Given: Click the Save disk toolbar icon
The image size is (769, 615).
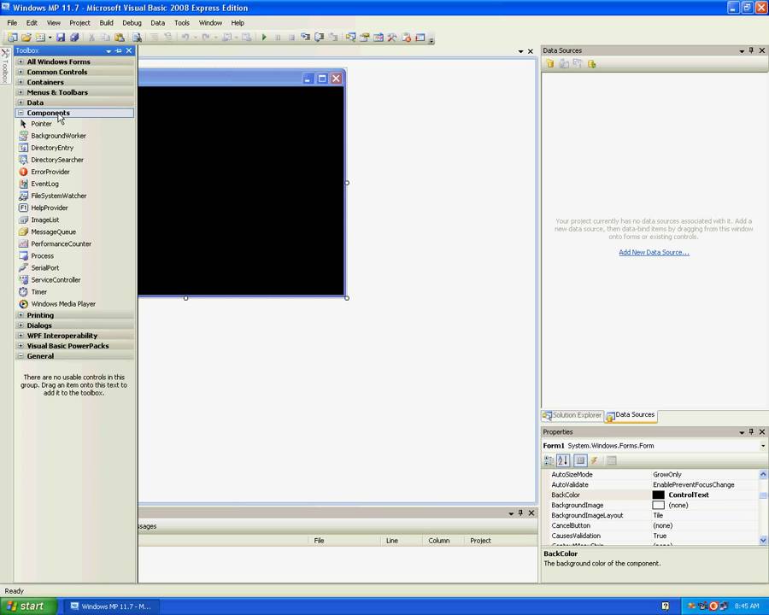Looking at the screenshot, I should 61,38.
